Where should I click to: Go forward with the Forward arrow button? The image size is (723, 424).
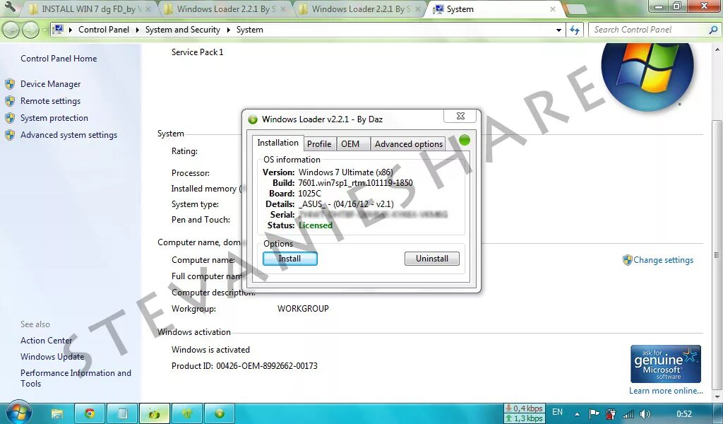30,30
